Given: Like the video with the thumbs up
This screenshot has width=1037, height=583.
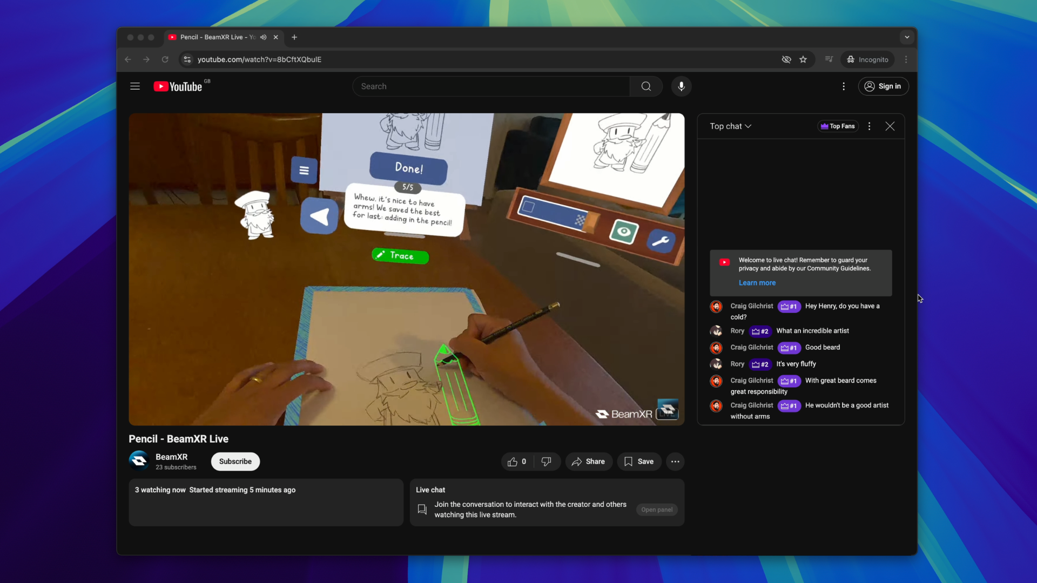Looking at the screenshot, I should click(x=513, y=462).
